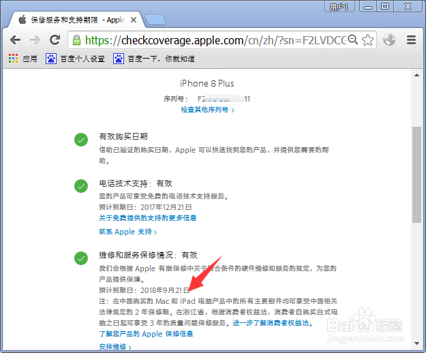This screenshot has width=426, height=353.
Task: Open the zoom magnifier icon in address bar
Action: (352, 40)
